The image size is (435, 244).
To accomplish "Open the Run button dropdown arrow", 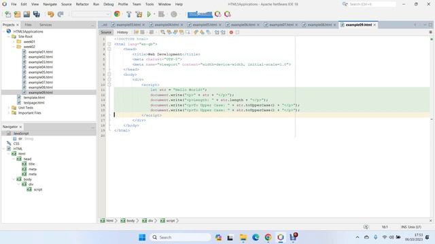I will pos(154,14).
